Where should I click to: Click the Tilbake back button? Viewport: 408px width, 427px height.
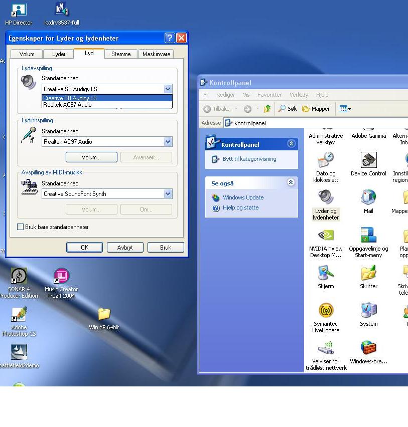coord(216,109)
